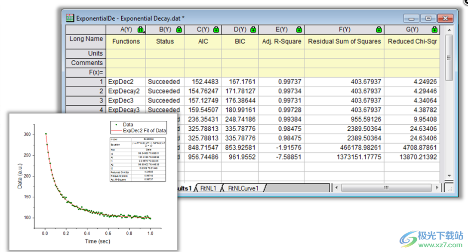Click the Time (sec) axis title

point(98,241)
